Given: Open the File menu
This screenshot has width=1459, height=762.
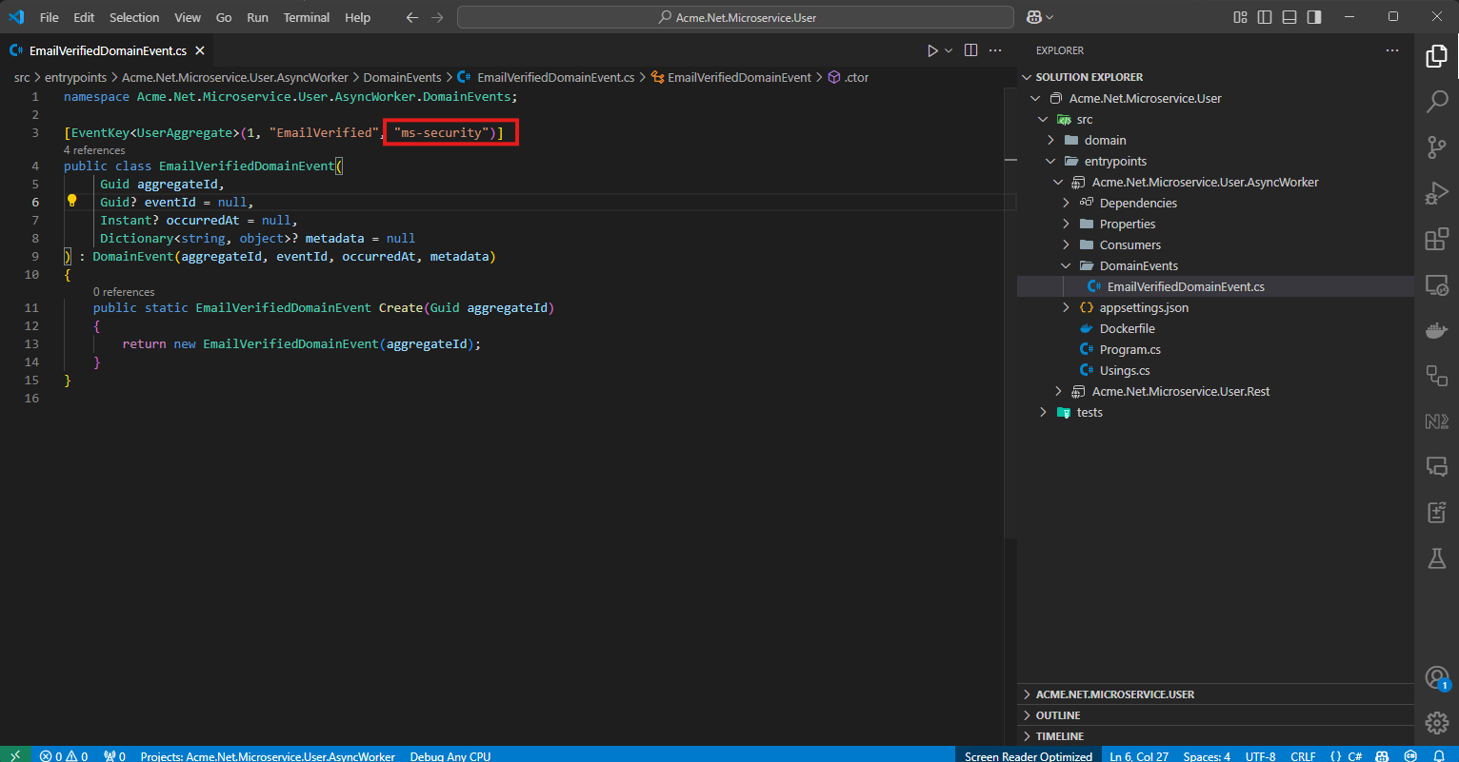Looking at the screenshot, I should point(49,17).
